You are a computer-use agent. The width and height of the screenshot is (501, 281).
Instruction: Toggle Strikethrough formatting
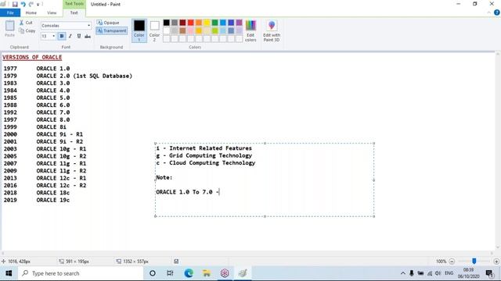(x=88, y=36)
